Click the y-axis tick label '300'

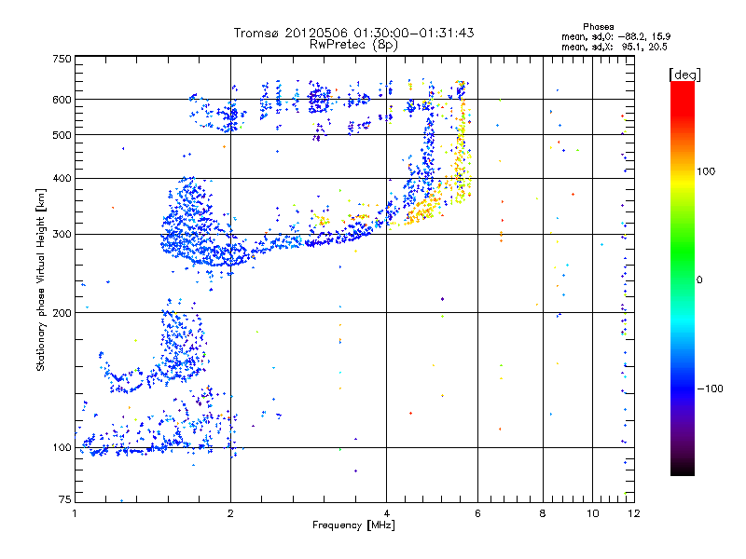62,235
